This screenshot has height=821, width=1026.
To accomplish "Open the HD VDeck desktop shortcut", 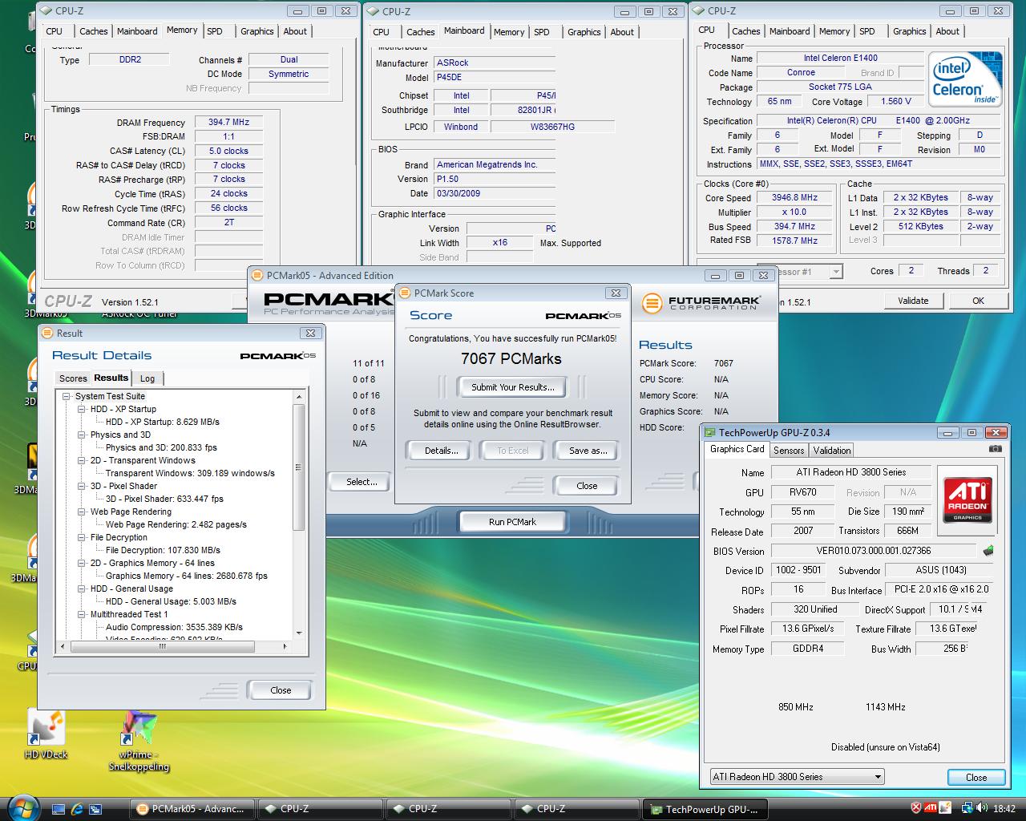I will pyautogui.click(x=46, y=734).
